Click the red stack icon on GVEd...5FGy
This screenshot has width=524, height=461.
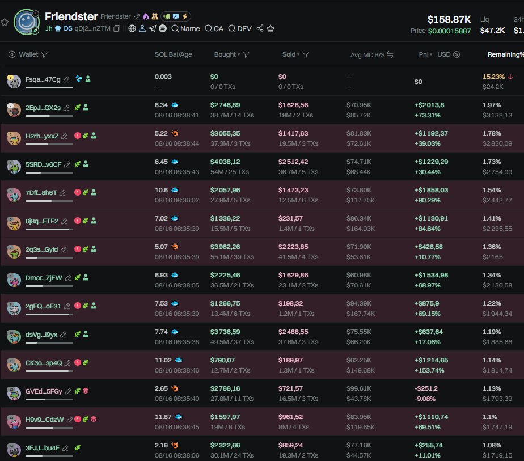(86, 391)
